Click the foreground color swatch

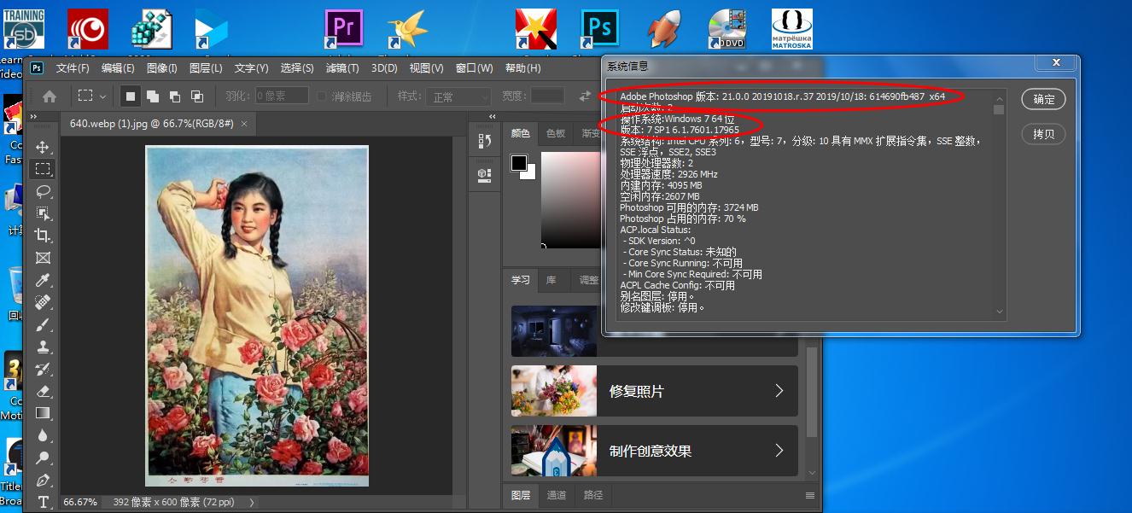518,162
